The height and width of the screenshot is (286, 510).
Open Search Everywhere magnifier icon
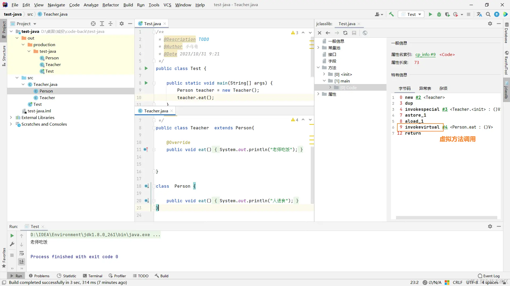point(488,14)
